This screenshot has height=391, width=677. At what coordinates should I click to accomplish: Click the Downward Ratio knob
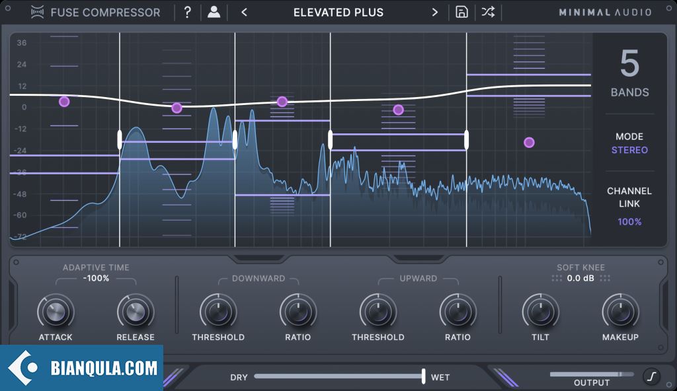pyautogui.click(x=298, y=312)
